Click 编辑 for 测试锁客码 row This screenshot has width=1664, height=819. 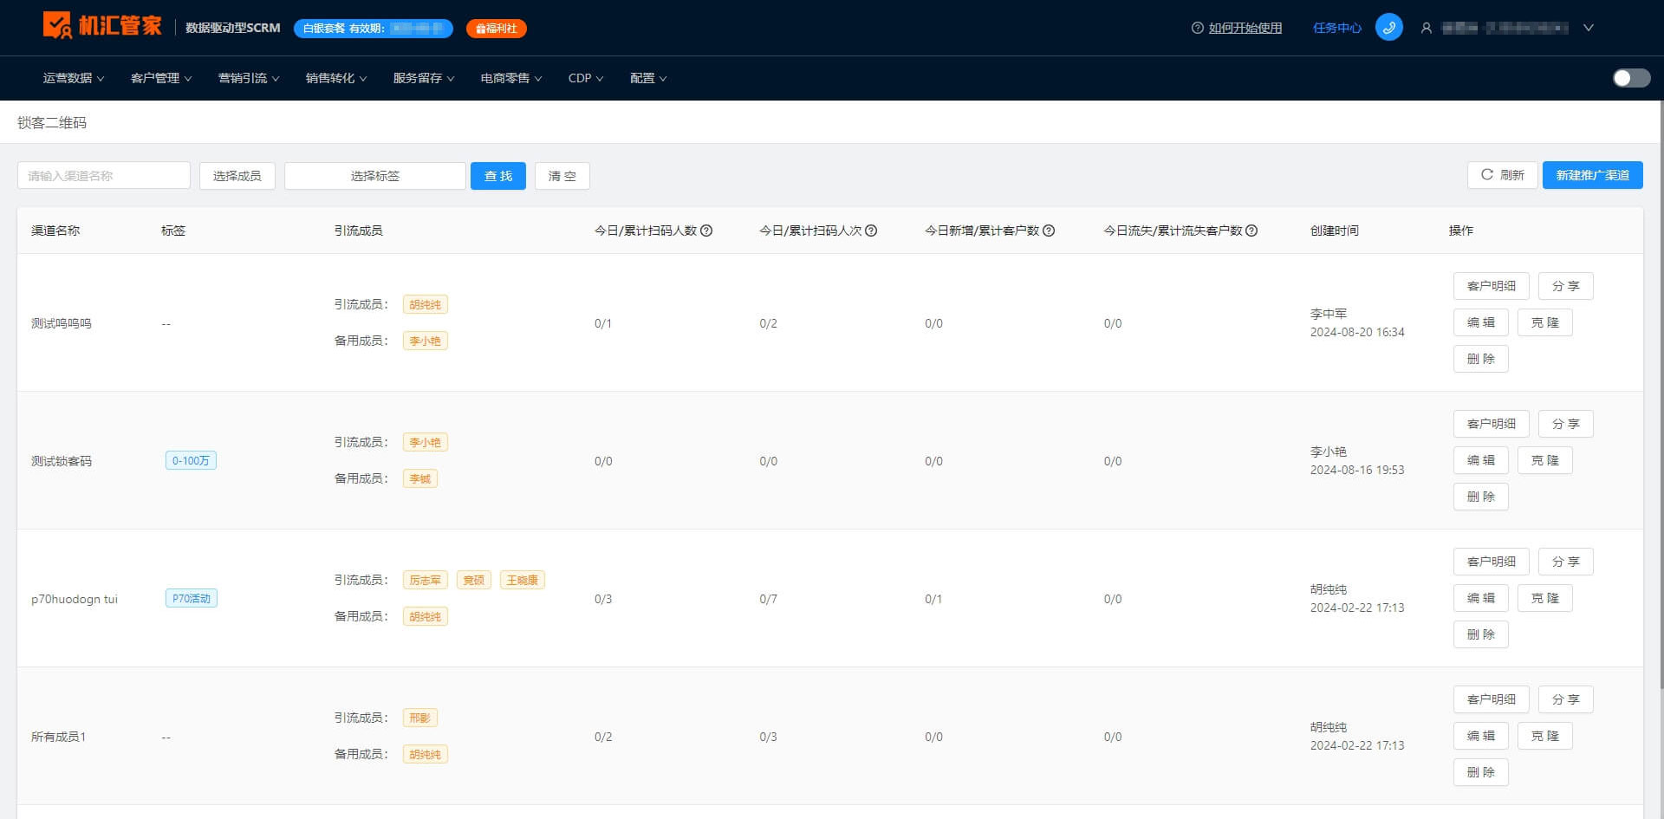click(x=1481, y=460)
